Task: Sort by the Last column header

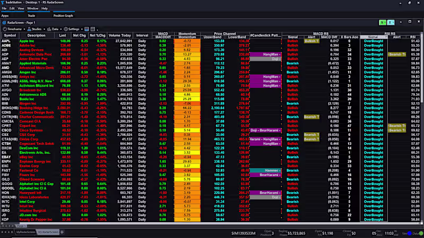Action: coord(63,35)
